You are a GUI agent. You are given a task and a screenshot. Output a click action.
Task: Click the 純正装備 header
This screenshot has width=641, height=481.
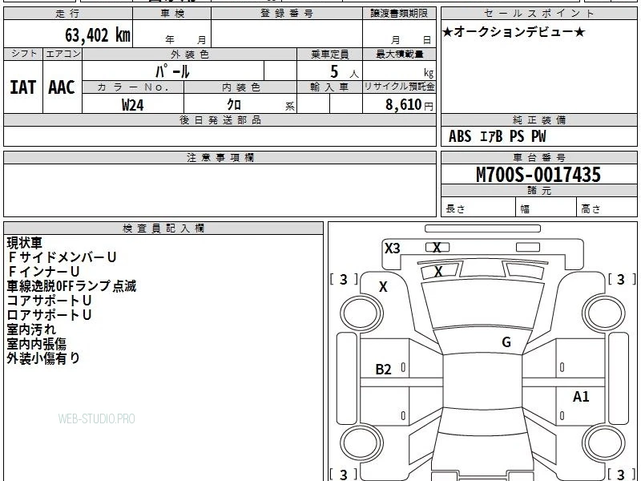(539, 119)
